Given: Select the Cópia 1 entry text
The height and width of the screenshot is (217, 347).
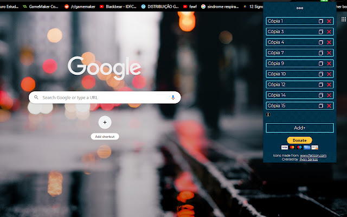Looking at the screenshot, I should tap(275, 21).
